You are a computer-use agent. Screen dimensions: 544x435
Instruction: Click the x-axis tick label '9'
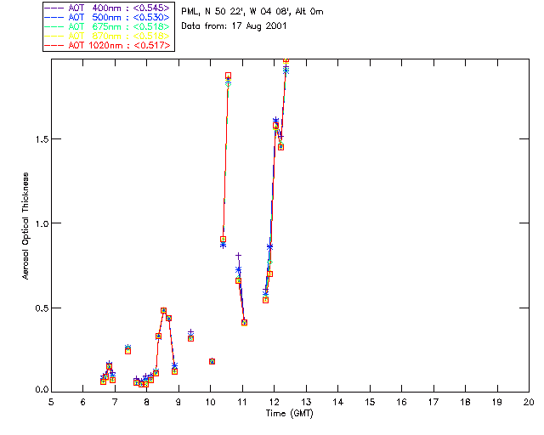point(178,402)
